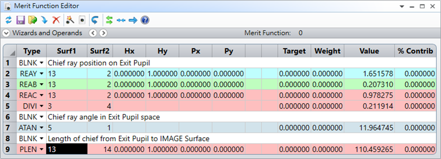441x159 pixels.
Task: Delete the merit function with the red X
Action: coord(56,20)
